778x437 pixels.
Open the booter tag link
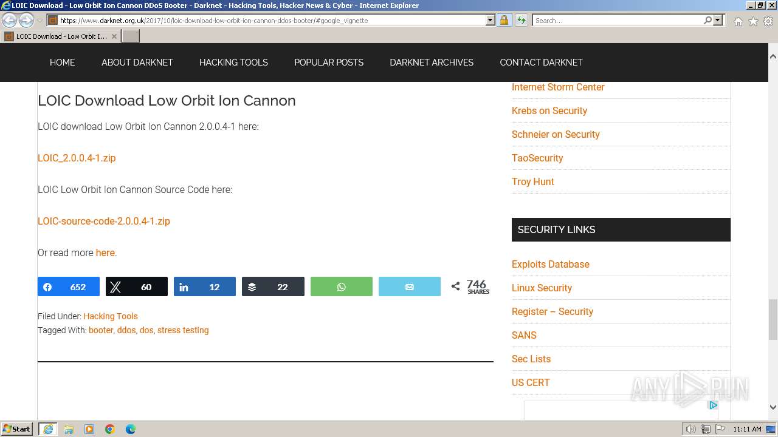[x=101, y=330]
